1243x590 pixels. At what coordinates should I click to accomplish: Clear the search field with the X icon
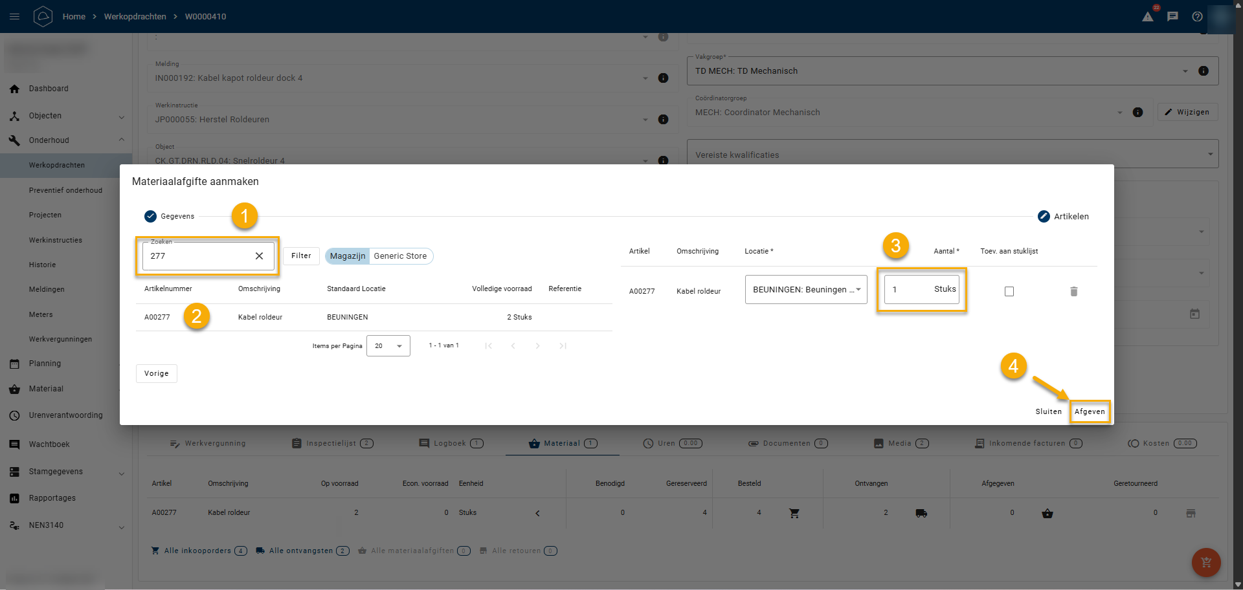click(259, 256)
